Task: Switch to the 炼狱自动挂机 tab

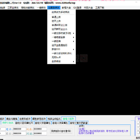Action: point(54,119)
